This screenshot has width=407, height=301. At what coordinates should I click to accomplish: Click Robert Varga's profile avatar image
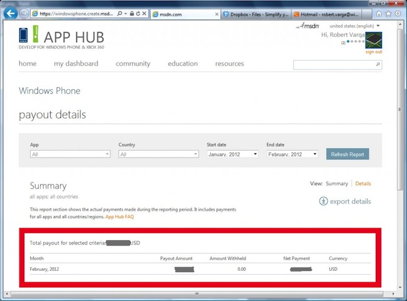pyautogui.click(x=374, y=40)
